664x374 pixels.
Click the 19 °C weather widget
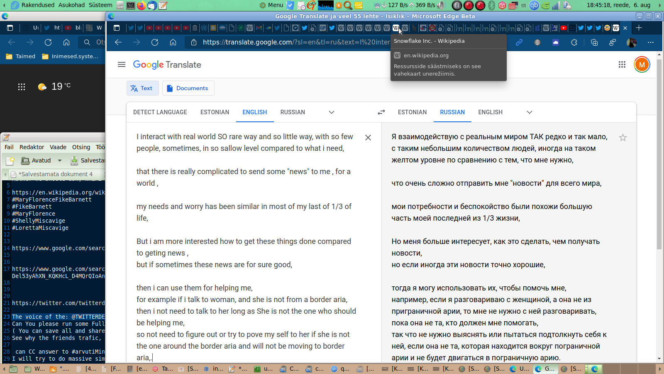click(x=54, y=86)
